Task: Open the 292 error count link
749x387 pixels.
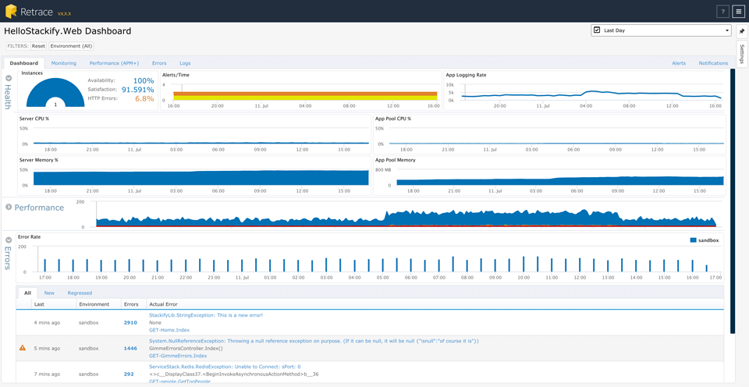Action: tap(129, 374)
